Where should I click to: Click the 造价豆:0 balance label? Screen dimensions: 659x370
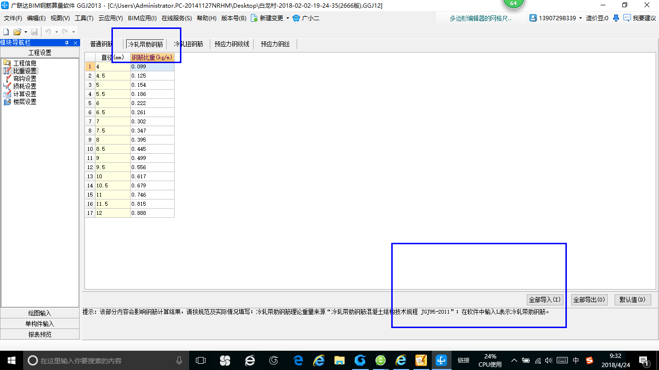pyautogui.click(x=597, y=18)
